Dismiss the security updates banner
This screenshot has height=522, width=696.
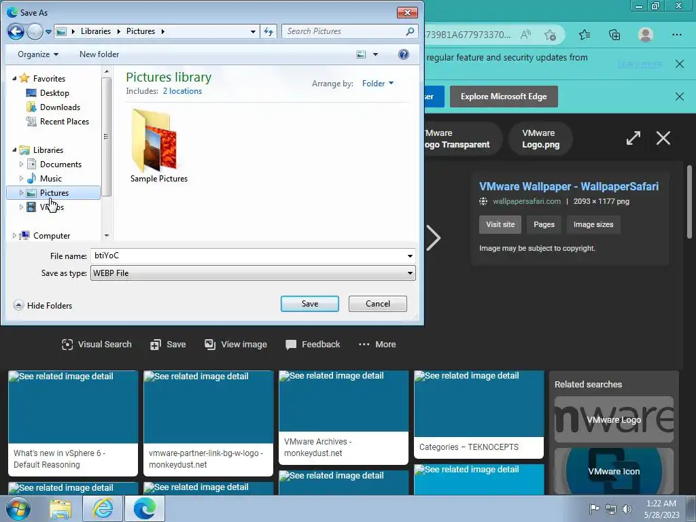pyautogui.click(x=679, y=64)
